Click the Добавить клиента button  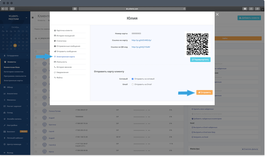click(x=249, y=18)
